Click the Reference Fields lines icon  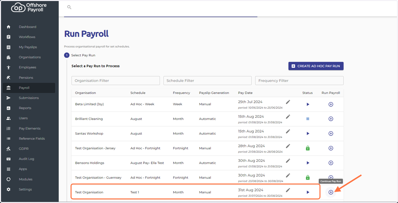pyautogui.click(x=9, y=139)
